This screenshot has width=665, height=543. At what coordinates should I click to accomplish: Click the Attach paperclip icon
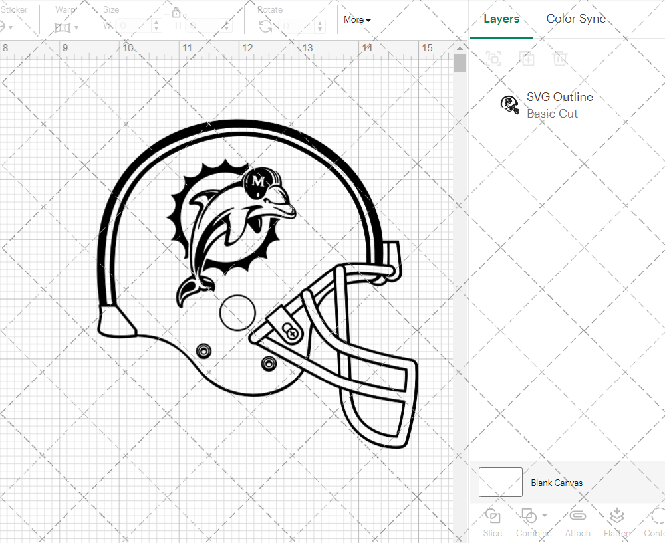[x=577, y=517]
